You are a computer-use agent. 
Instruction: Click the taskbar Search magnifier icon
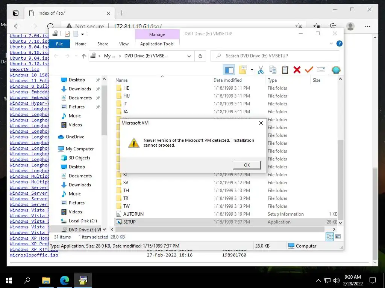[27, 280]
